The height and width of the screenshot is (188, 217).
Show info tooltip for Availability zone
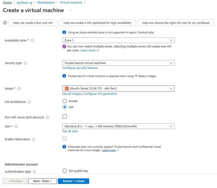click(32, 40)
